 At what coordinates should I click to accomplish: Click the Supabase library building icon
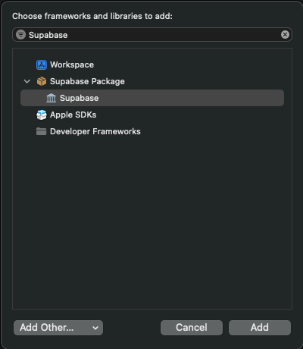point(51,98)
